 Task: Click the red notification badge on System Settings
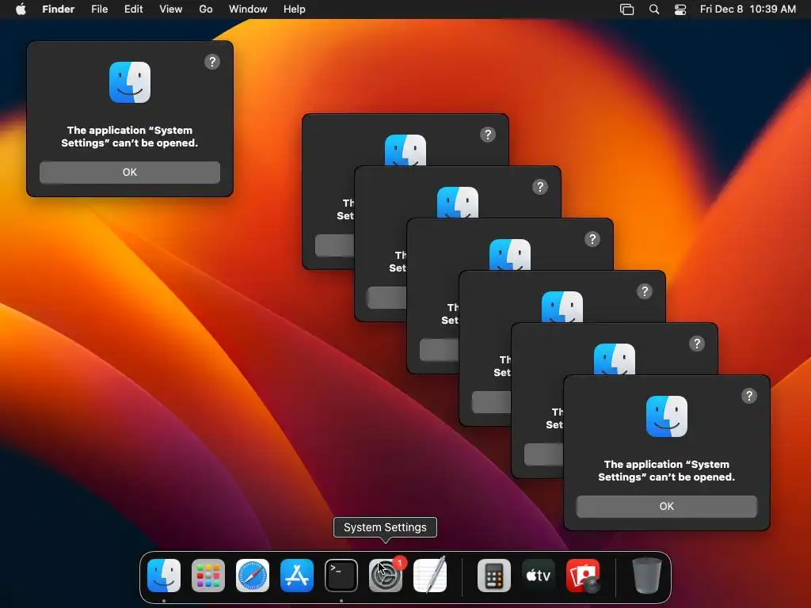[400, 563]
